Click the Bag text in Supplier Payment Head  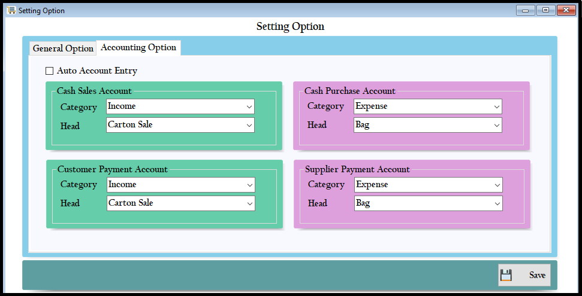363,203
